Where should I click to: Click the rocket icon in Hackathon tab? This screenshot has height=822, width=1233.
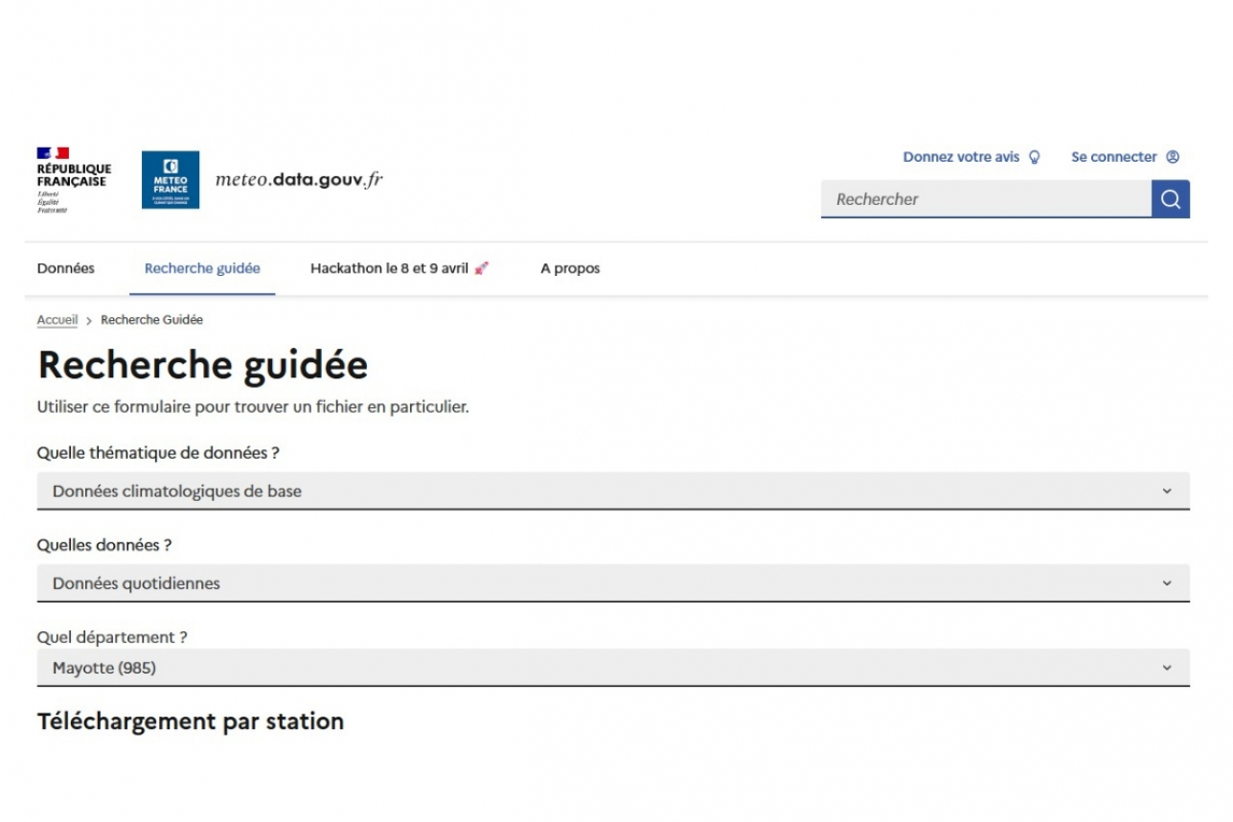point(481,269)
